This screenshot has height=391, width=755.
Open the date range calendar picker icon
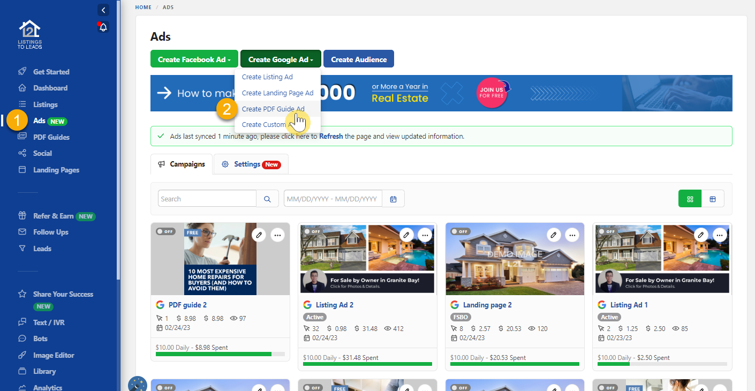click(393, 198)
